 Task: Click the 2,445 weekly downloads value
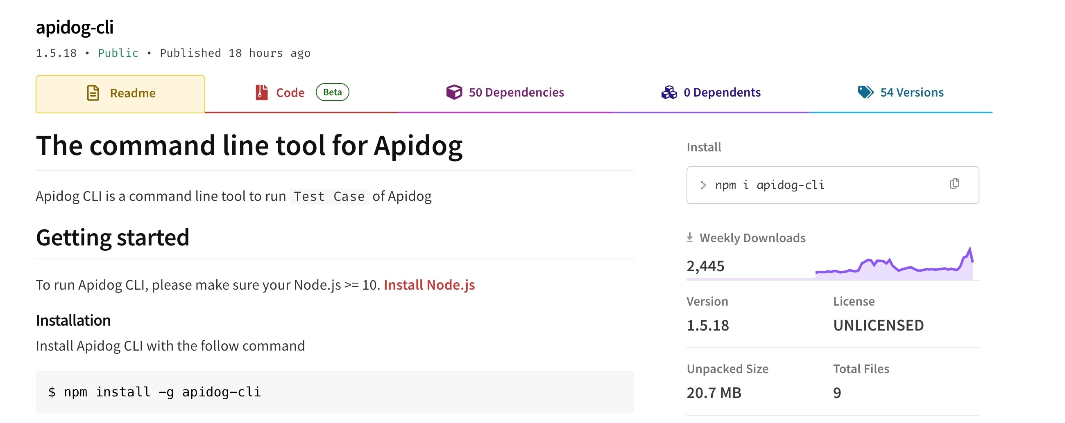point(705,266)
